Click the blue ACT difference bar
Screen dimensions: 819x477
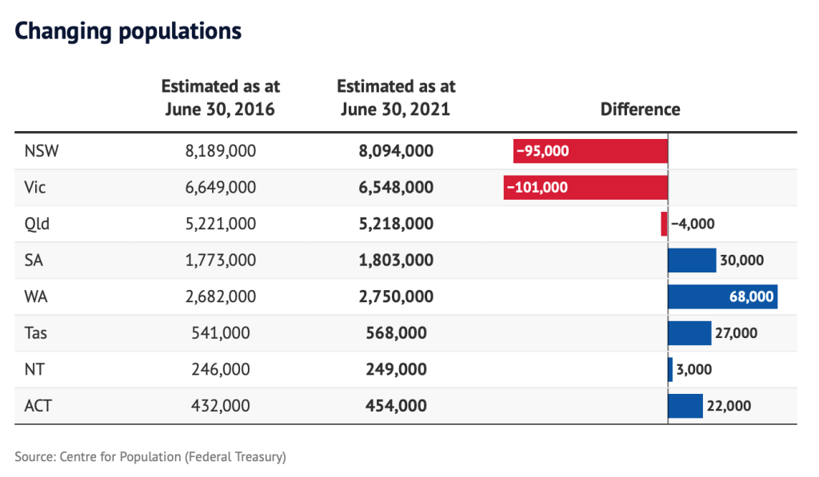(685, 406)
